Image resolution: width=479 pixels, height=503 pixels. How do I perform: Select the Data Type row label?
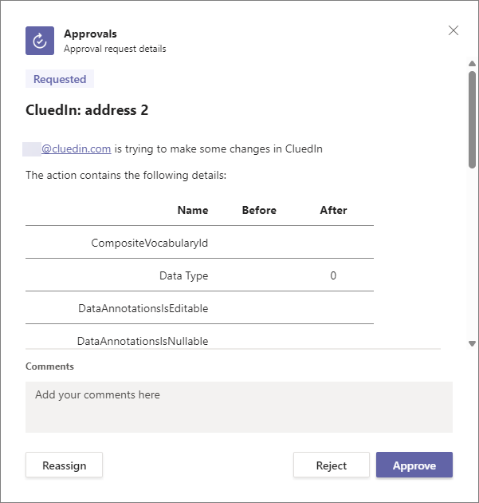[183, 275]
